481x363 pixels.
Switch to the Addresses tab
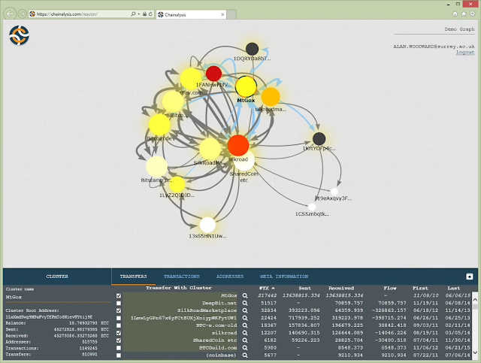click(x=230, y=277)
